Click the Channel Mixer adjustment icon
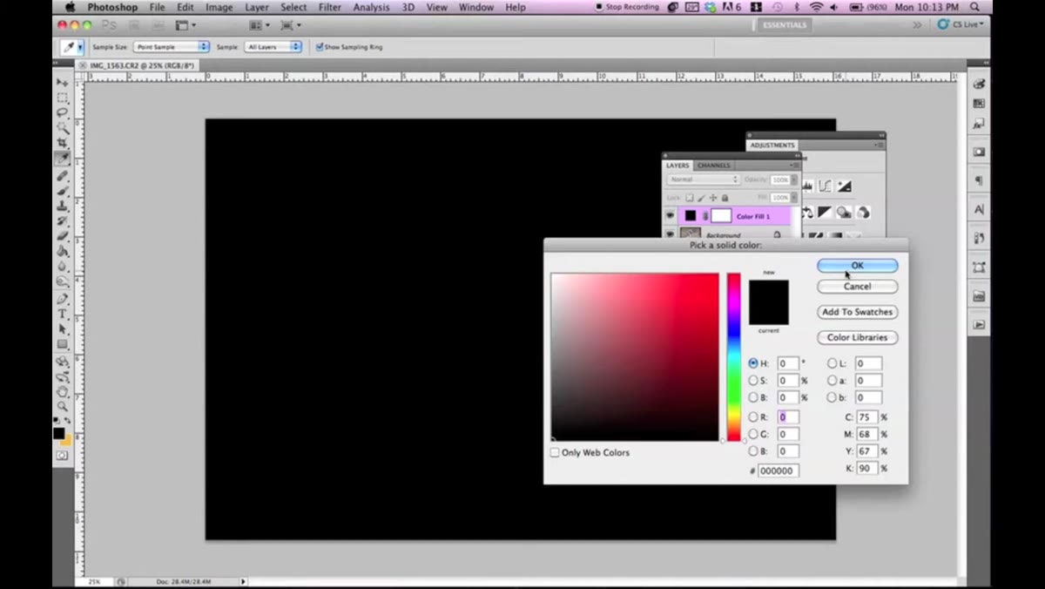1045x589 pixels. [x=863, y=213]
